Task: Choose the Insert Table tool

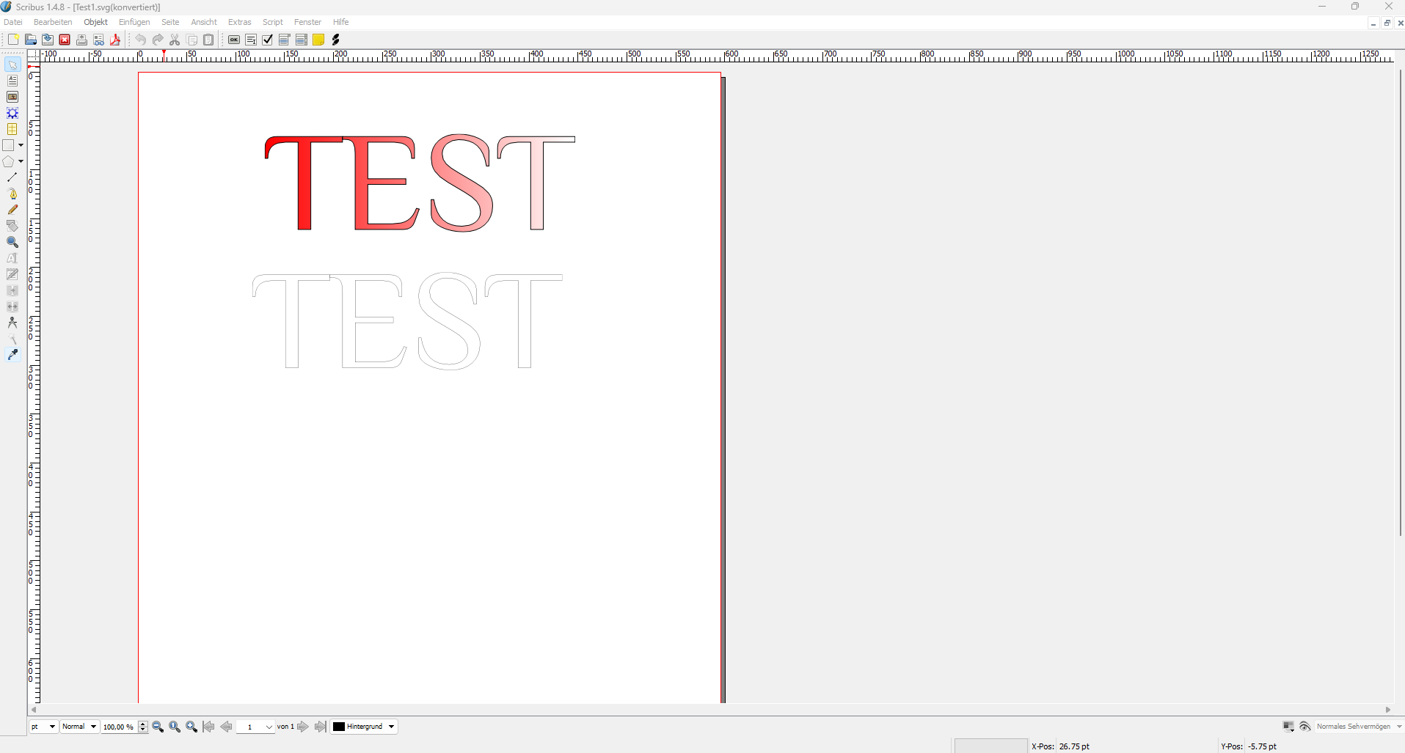Action: point(12,129)
